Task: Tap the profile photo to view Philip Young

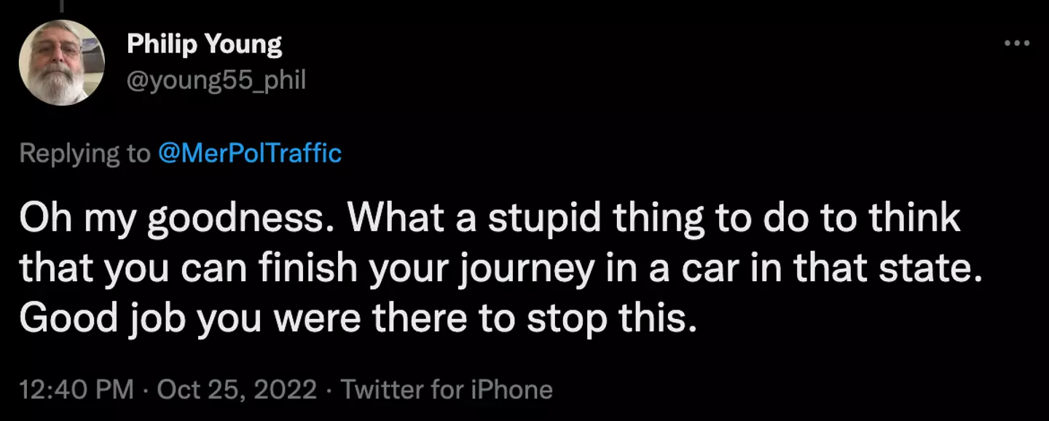Action: pyautogui.click(x=62, y=58)
